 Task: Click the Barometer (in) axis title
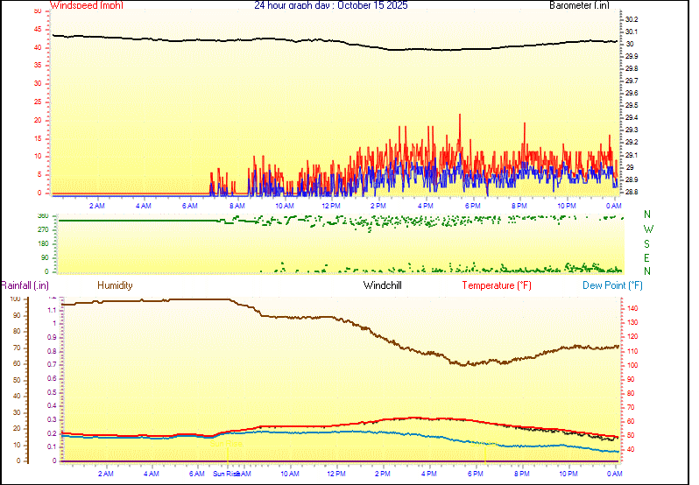(579, 5)
